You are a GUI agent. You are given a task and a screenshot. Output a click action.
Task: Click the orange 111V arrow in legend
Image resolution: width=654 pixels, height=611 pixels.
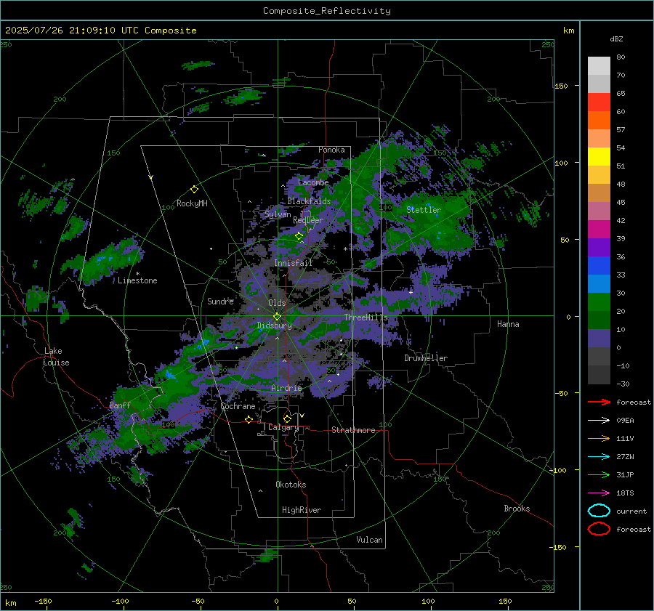(x=599, y=438)
